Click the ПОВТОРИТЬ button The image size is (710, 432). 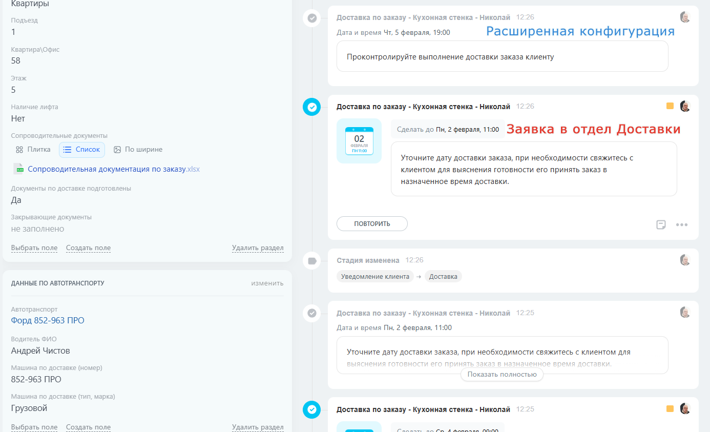point(372,224)
